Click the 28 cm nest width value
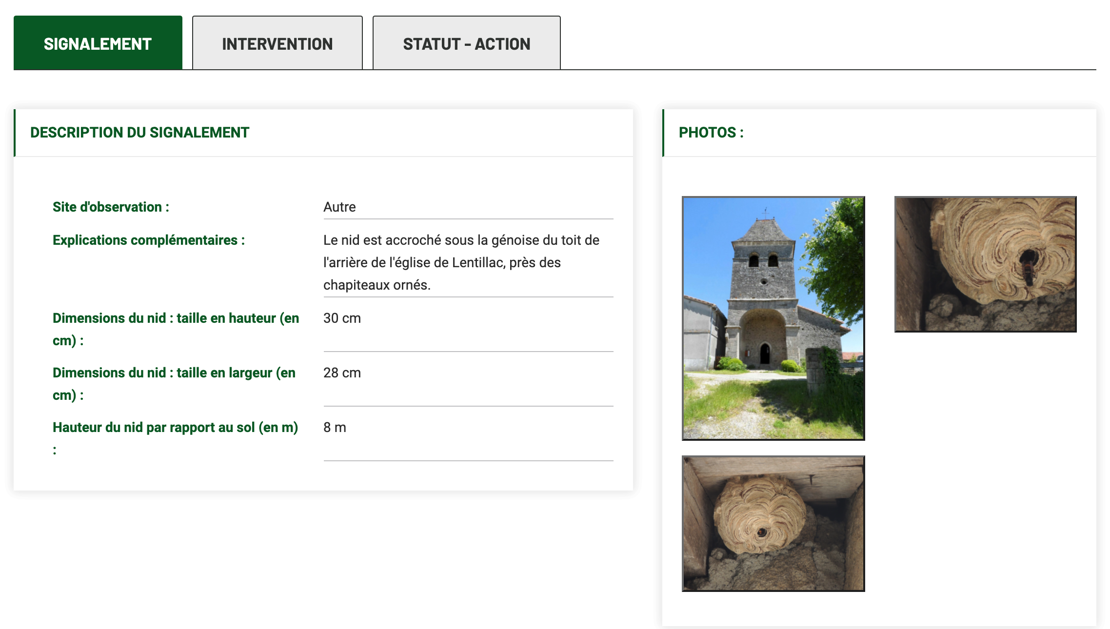Screen dimensions: 1110x629 pyautogui.click(x=342, y=373)
